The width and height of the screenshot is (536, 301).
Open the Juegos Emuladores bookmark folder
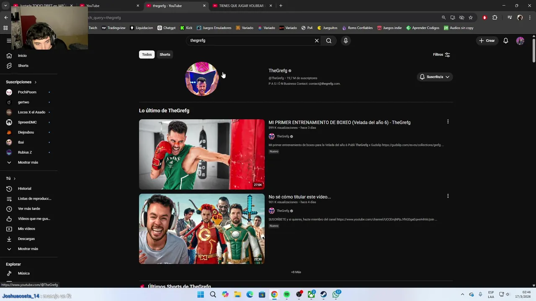[x=214, y=28]
